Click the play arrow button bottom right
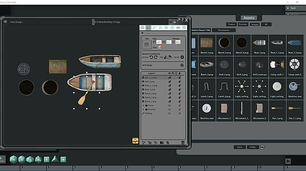306x171 pixels. tap(288, 161)
